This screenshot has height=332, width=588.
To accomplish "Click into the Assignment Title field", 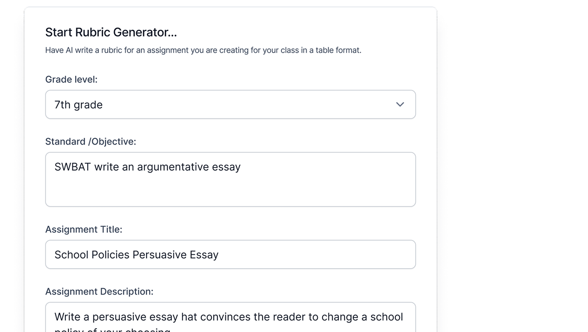I will [230, 255].
